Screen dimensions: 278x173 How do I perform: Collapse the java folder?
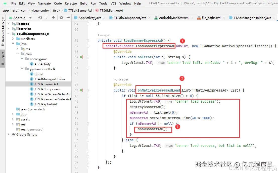pyautogui.click(x=13, y=44)
